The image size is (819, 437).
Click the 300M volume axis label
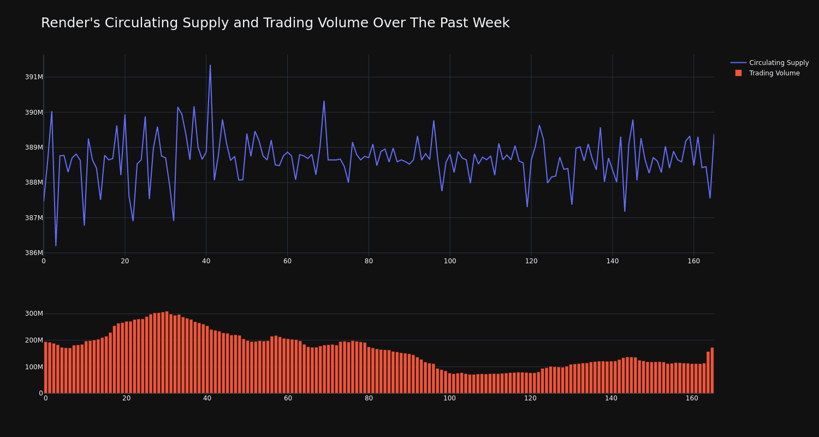(x=34, y=314)
